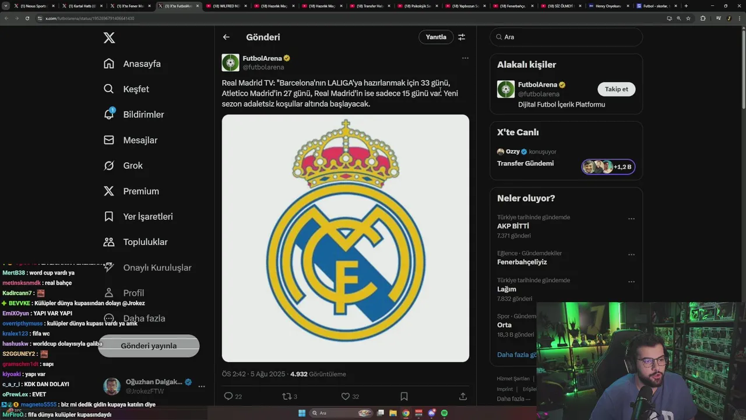Viewport: 746px width, 420px height.
Task: Click Daha fazla göster link
Action: coord(517,355)
